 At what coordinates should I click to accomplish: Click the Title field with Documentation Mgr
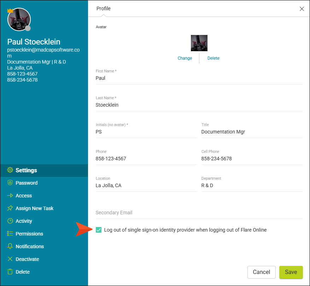[x=252, y=132]
